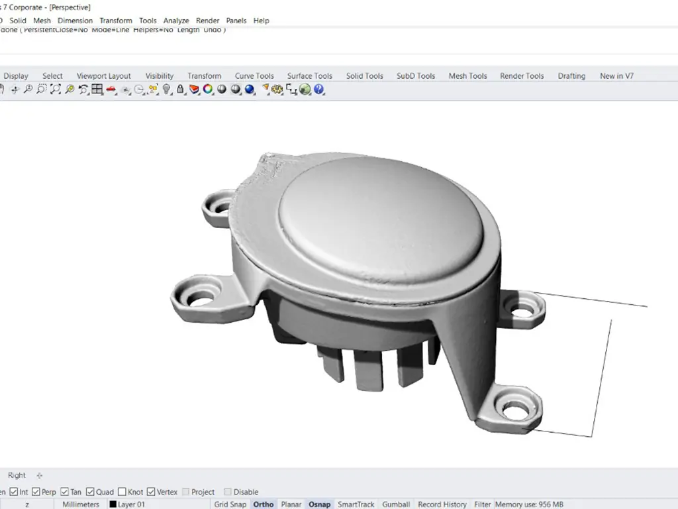Select the four viewports grid icon
The width and height of the screenshot is (678, 509).
[97, 89]
